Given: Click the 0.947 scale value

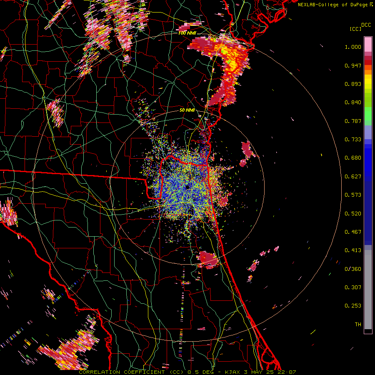Looking at the screenshot, I should click(x=353, y=65).
